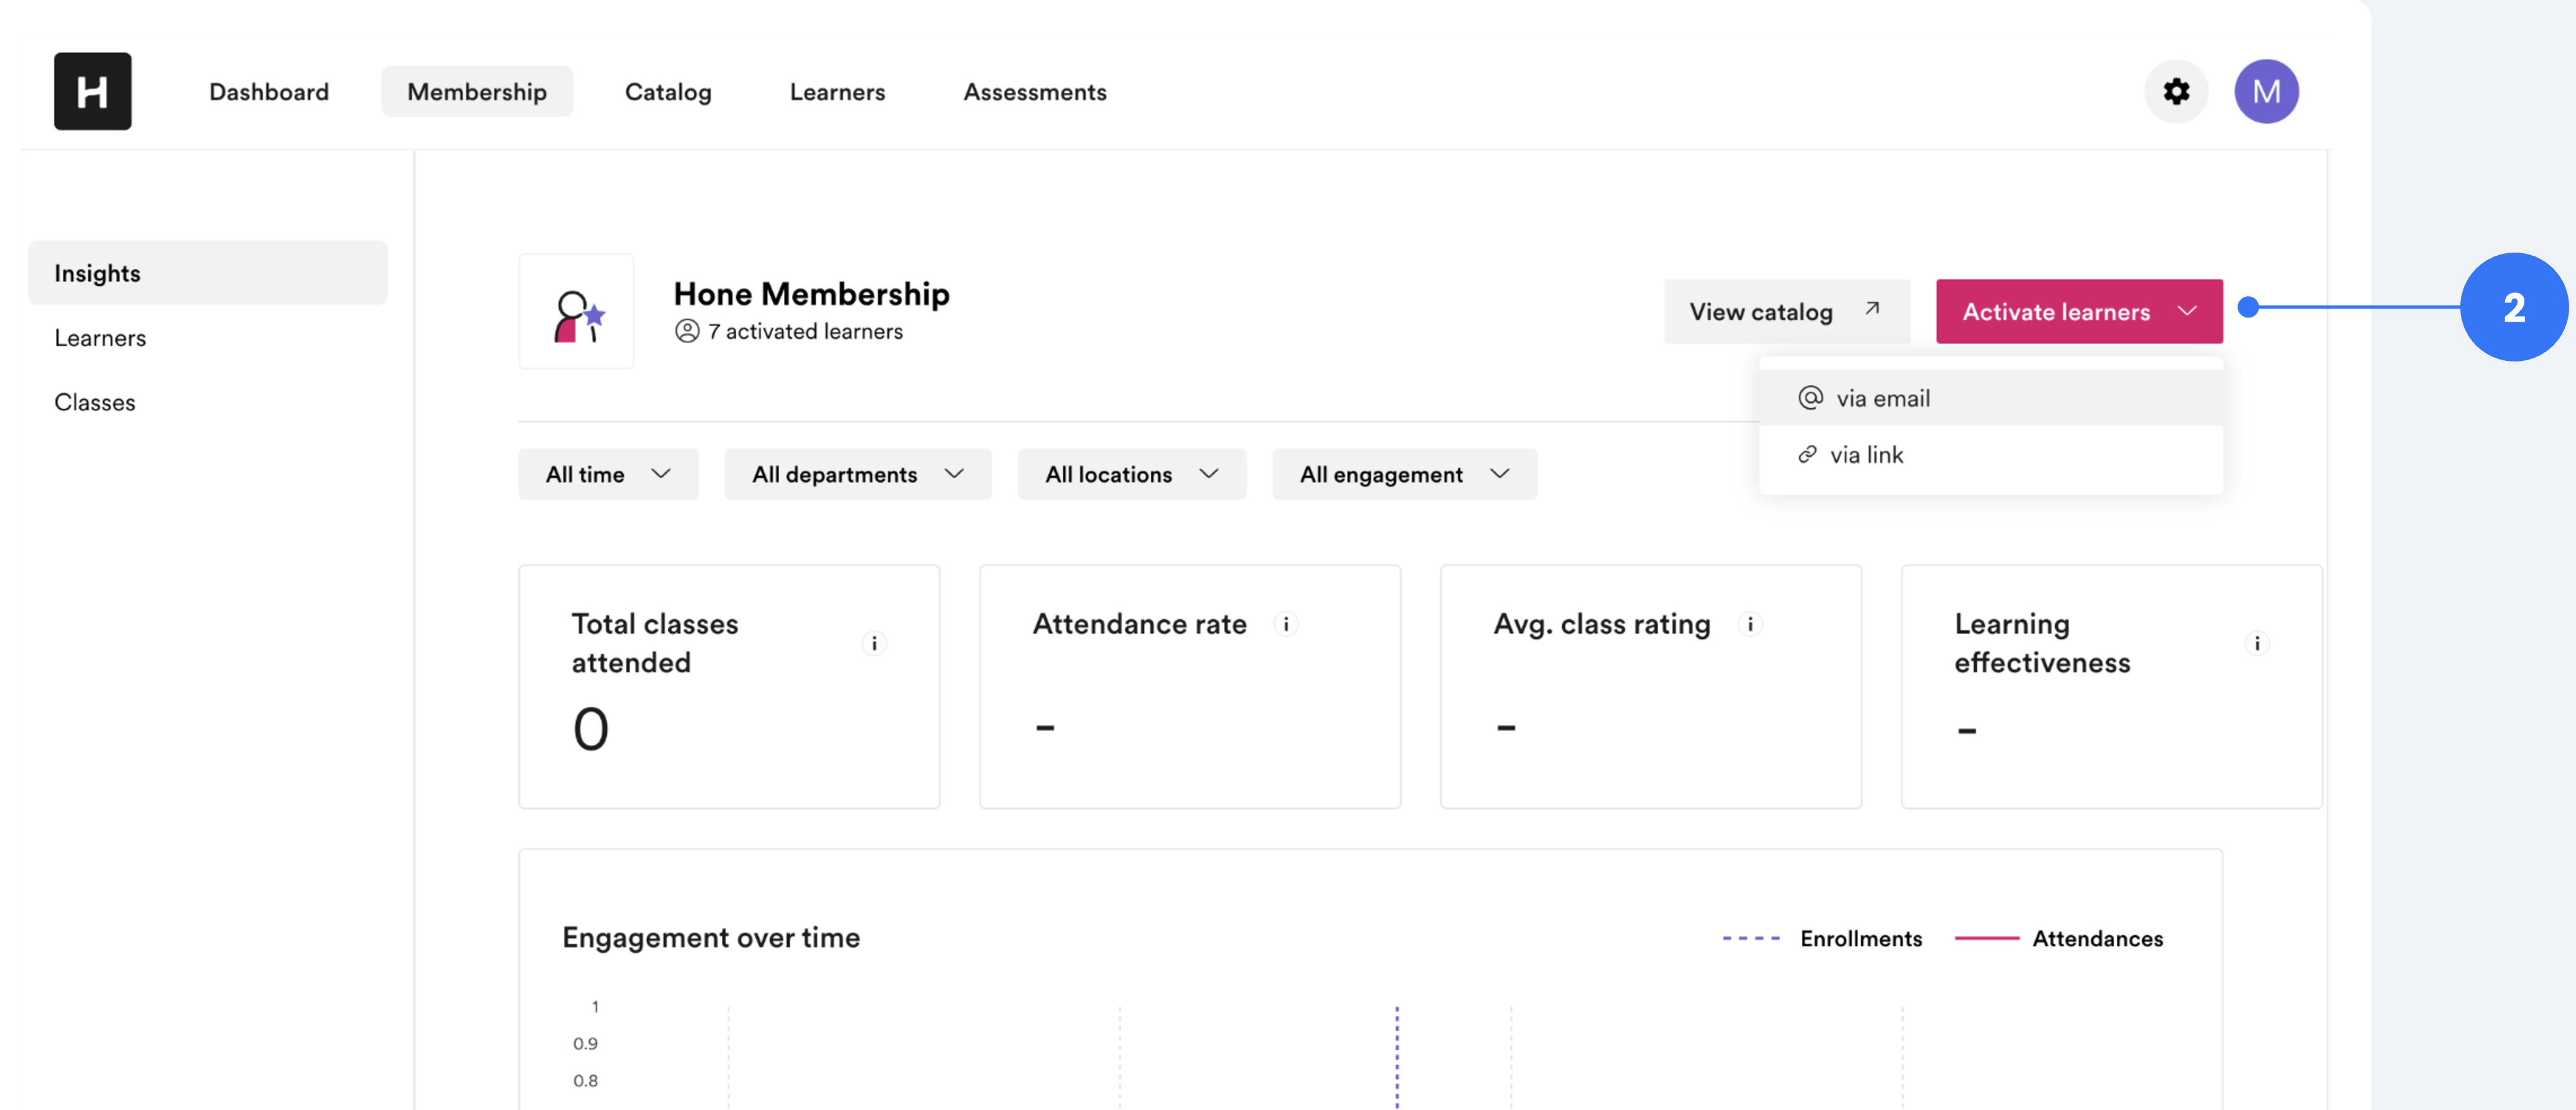Click the Enrollments legend entry
Viewport: 2576px width, 1110px height.
(x=1822, y=939)
